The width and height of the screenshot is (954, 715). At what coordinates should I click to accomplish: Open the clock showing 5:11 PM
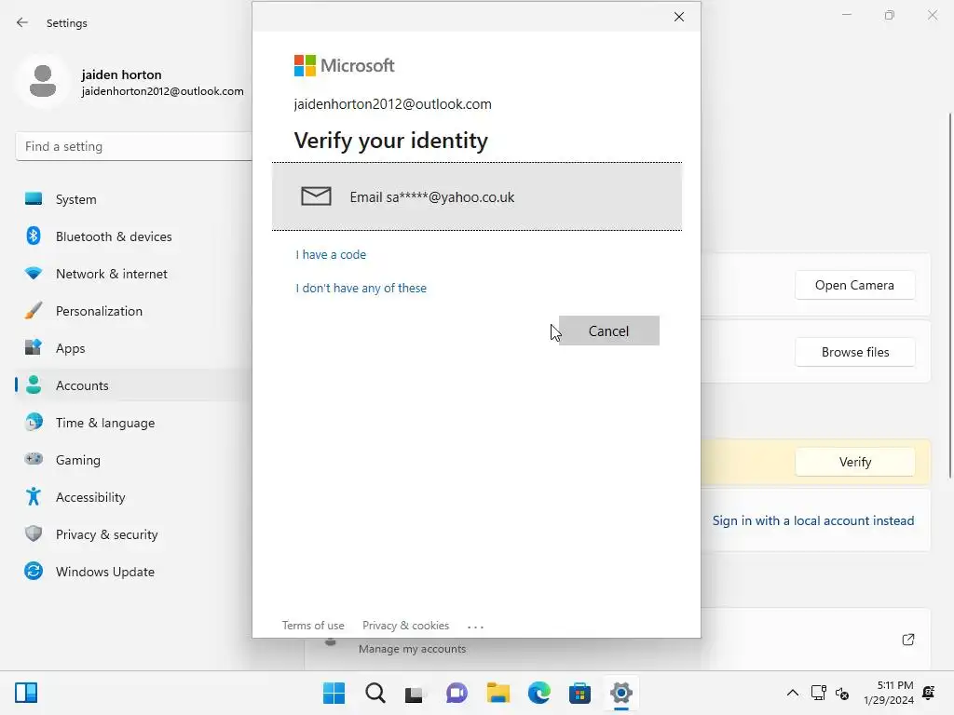click(x=888, y=693)
